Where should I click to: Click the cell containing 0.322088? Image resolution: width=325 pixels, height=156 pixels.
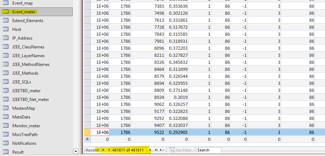(x=176, y=118)
